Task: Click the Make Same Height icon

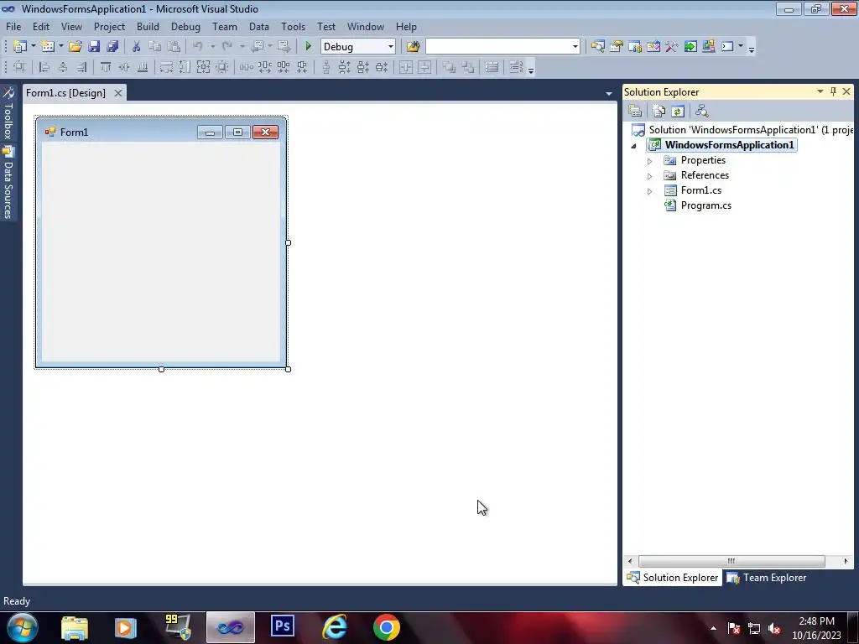Action: coord(185,67)
